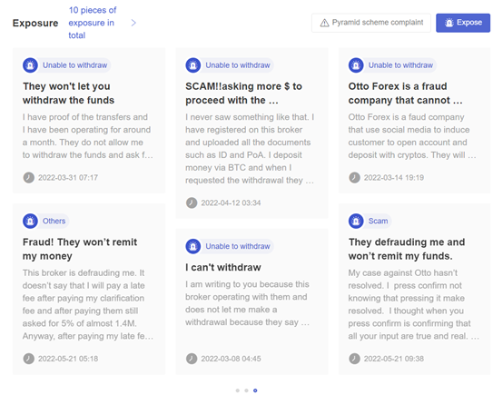Click the siren icon beside the Others tag

click(x=30, y=221)
